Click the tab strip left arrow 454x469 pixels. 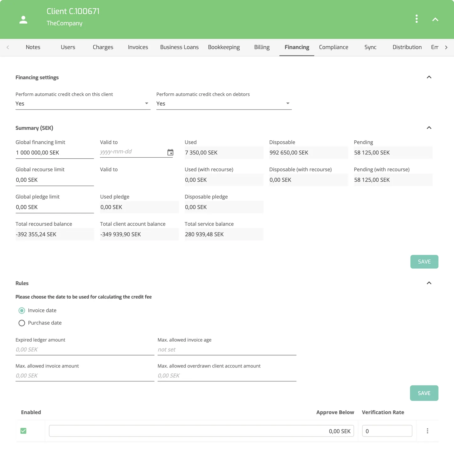8,47
